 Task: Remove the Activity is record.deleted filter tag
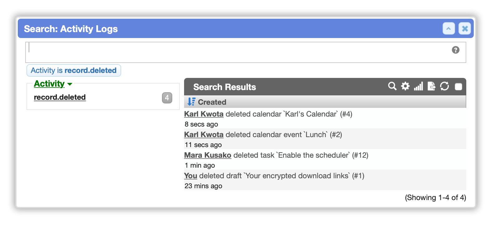74,70
